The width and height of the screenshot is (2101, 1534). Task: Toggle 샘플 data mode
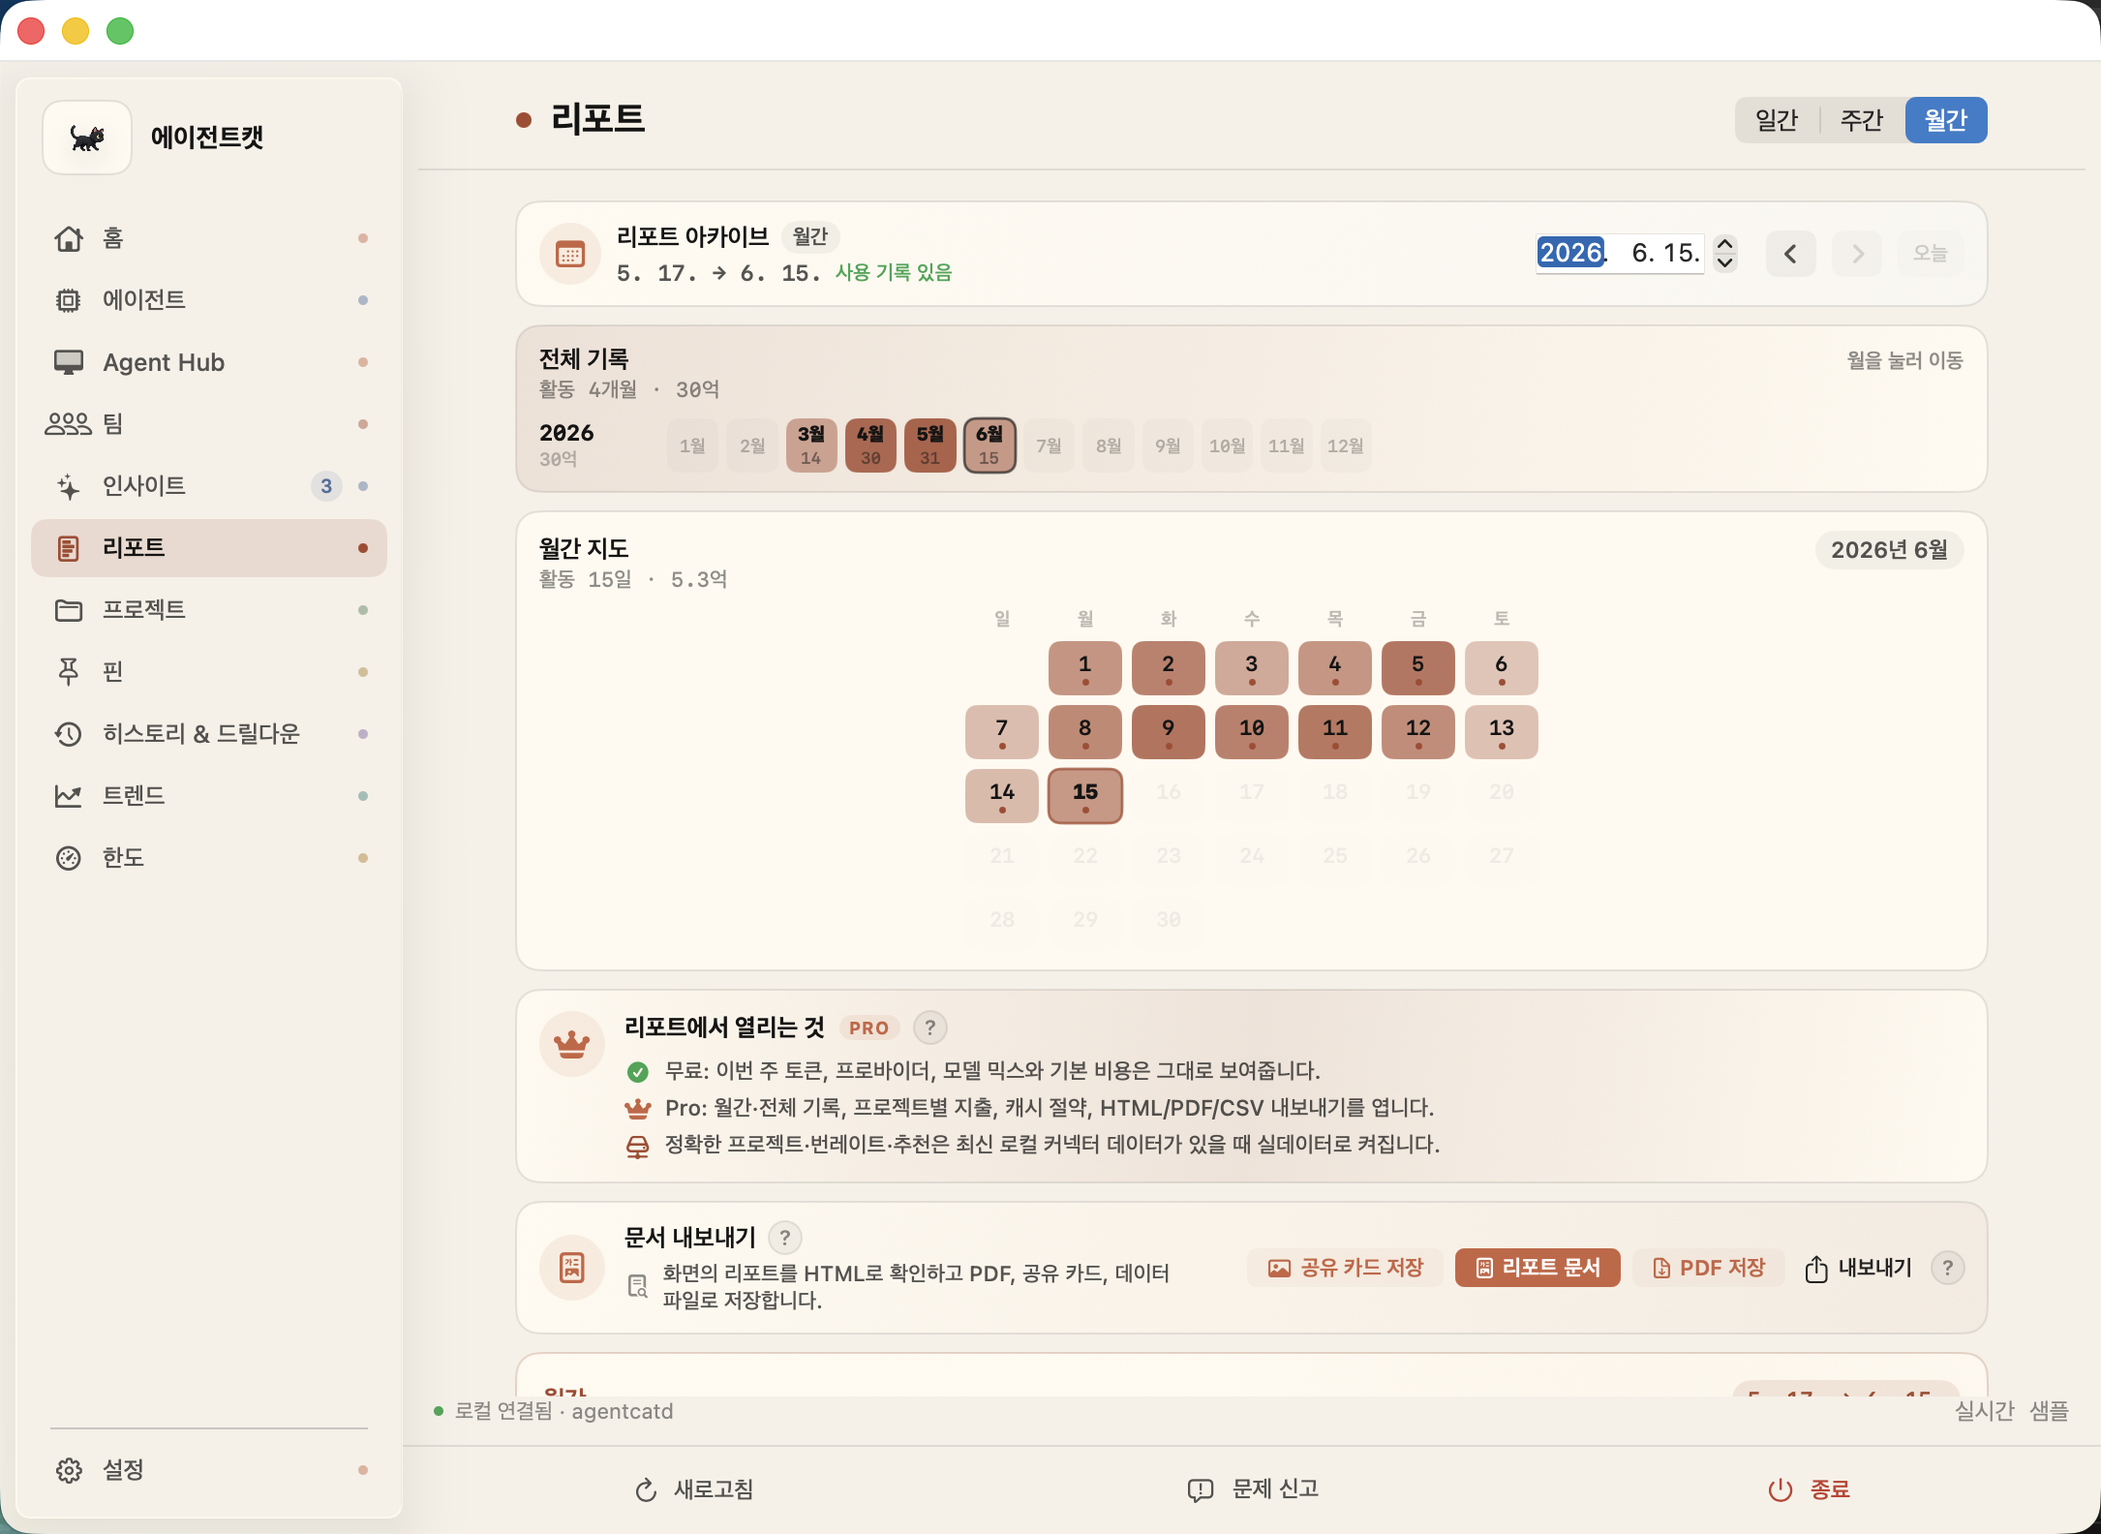tap(2049, 1411)
